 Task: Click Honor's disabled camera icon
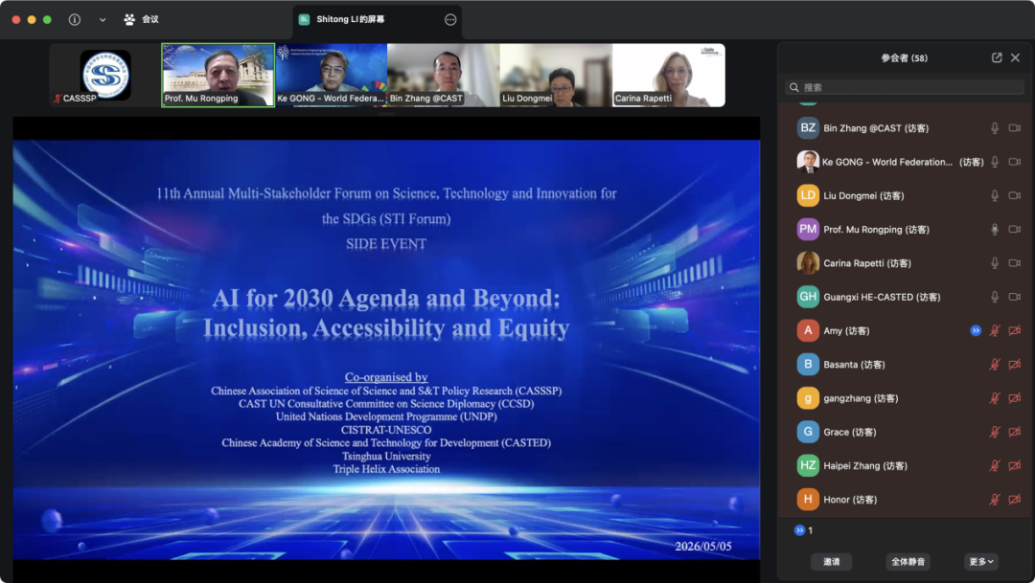1015,500
